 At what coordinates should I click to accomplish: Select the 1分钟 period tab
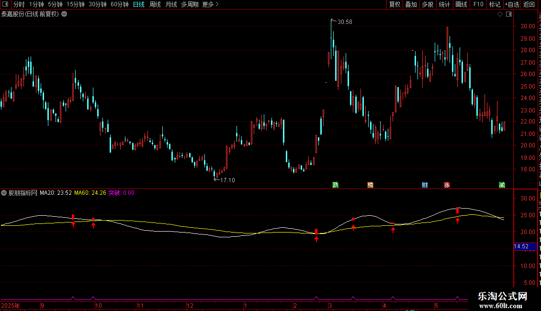[36, 4]
